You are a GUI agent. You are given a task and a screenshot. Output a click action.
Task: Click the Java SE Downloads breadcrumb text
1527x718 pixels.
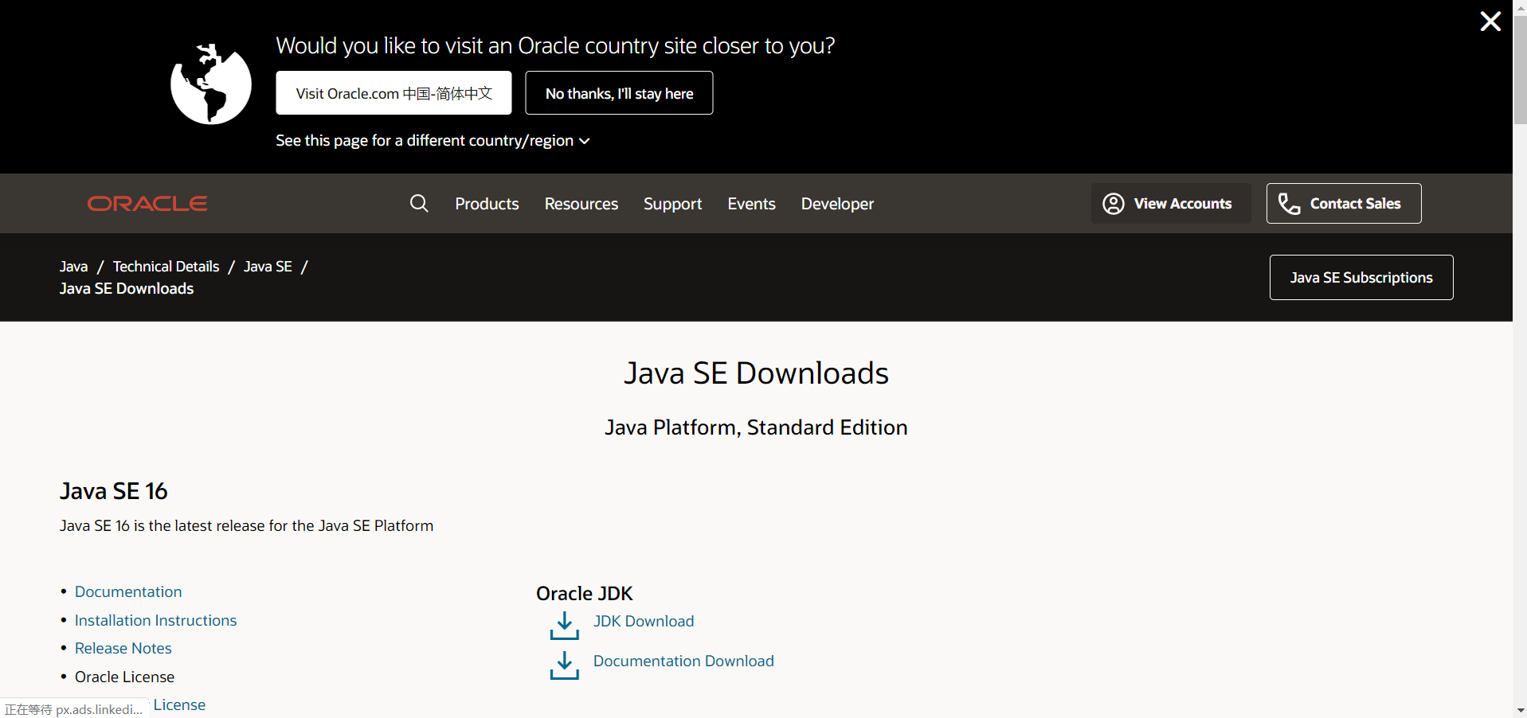(127, 289)
